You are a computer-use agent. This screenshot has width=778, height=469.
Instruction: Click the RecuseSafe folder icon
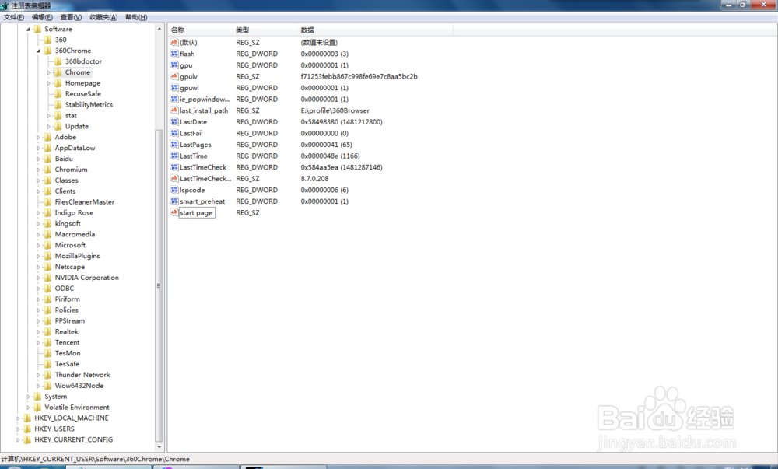click(x=58, y=93)
